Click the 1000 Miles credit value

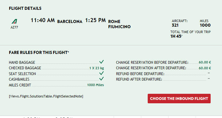(95, 85)
